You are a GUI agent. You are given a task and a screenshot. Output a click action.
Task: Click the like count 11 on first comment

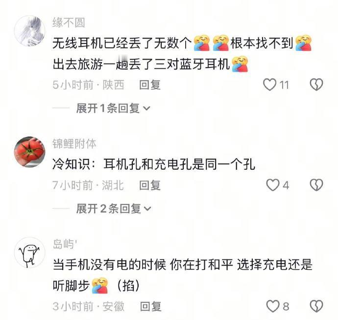click(x=284, y=85)
